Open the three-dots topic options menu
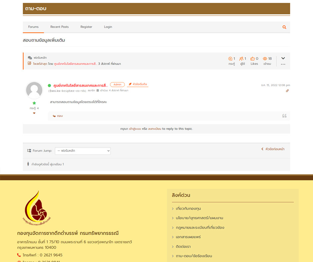 click(283, 65)
